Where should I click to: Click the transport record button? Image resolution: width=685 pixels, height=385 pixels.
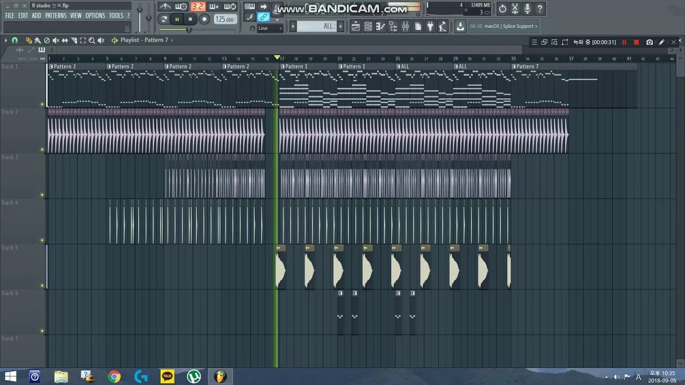[x=204, y=19]
